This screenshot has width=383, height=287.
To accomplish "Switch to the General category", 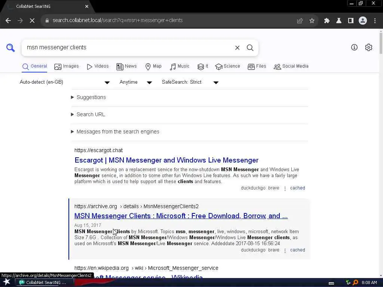I will coord(35,67).
